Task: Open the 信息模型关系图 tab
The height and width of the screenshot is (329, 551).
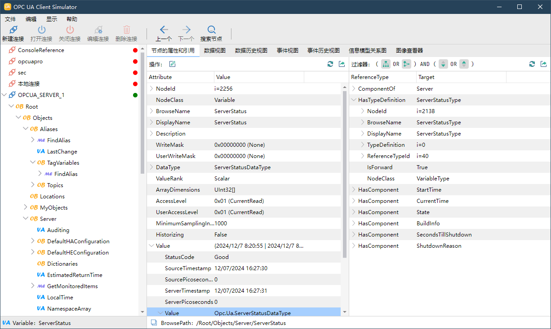Action: [x=367, y=50]
